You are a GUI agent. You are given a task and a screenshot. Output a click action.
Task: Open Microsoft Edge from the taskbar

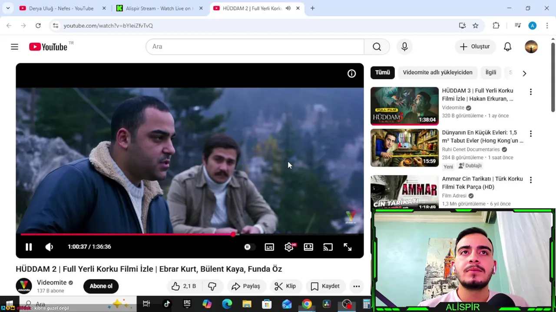(x=227, y=304)
